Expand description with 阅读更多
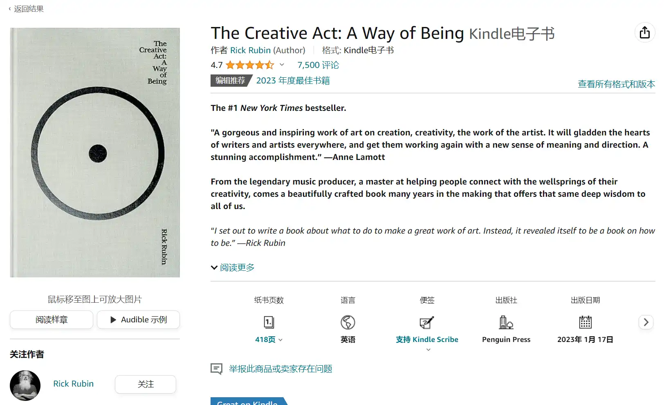 [x=233, y=268]
